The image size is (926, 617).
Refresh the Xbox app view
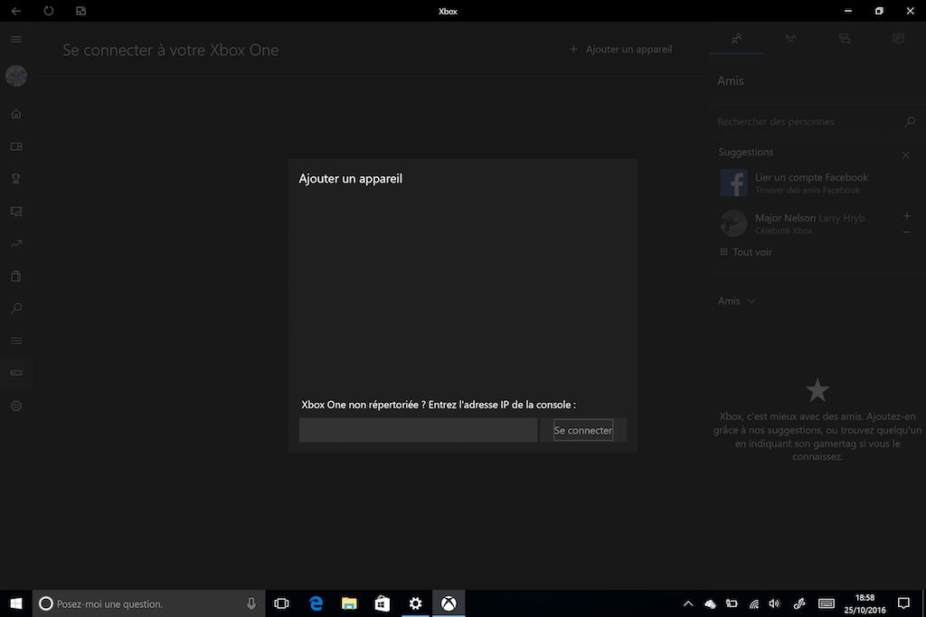point(49,11)
